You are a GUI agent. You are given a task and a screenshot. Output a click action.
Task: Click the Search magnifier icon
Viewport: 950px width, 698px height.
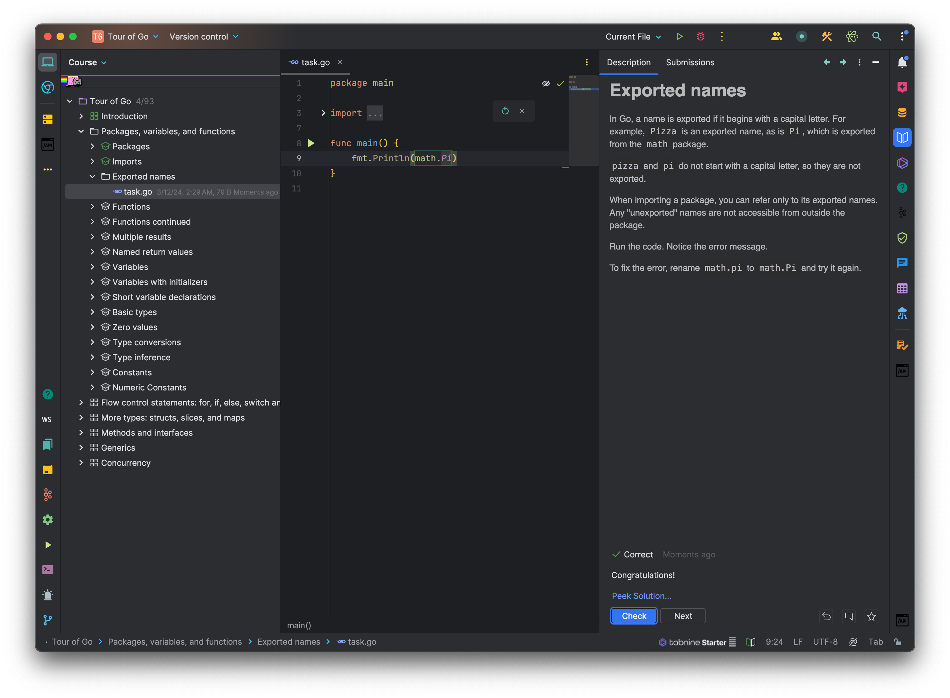coord(877,37)
